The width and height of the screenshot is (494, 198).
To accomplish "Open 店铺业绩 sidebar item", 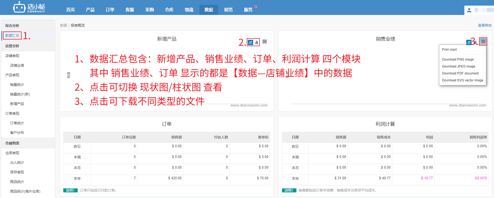I will (17, 65).
